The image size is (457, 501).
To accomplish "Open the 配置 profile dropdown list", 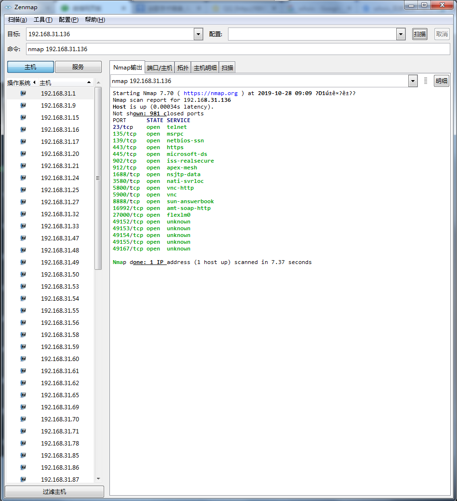I will [x=401, y=34].
